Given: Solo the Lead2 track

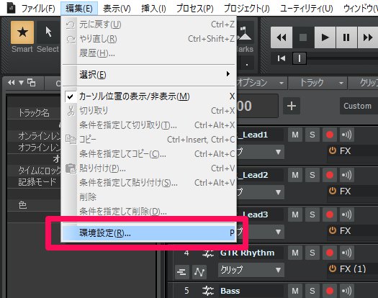Looking at the screenshot, I should coord(312,175).
